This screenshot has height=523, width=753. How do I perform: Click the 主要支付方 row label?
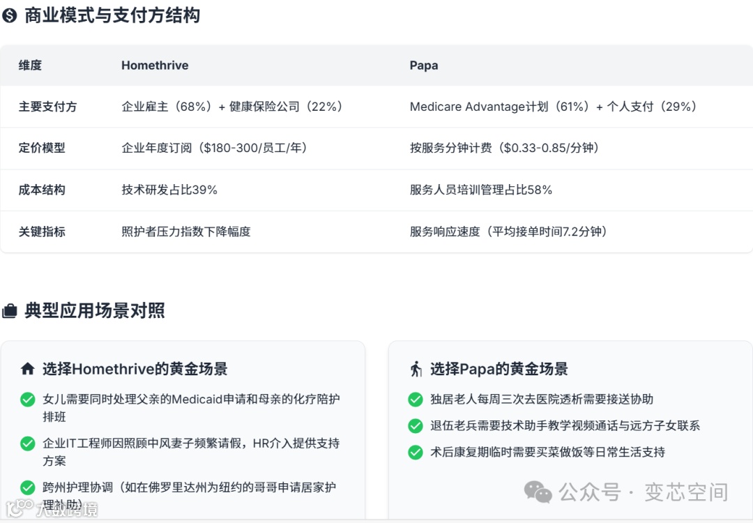(x=47, y=107)
